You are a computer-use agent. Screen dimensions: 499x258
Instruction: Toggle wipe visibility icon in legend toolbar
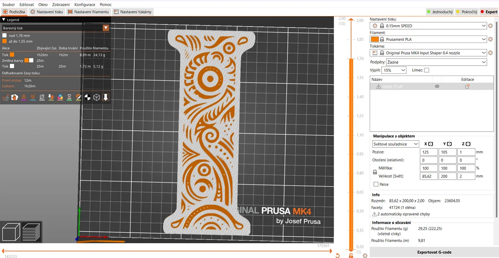coord(15,97)
